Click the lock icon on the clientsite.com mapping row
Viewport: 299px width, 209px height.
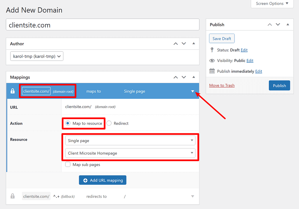tap(12, 91)
